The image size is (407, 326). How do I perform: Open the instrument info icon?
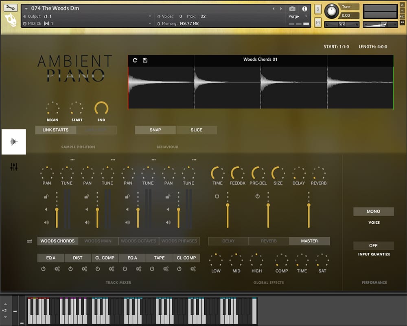pyautogui.click(x=304, y=9)
